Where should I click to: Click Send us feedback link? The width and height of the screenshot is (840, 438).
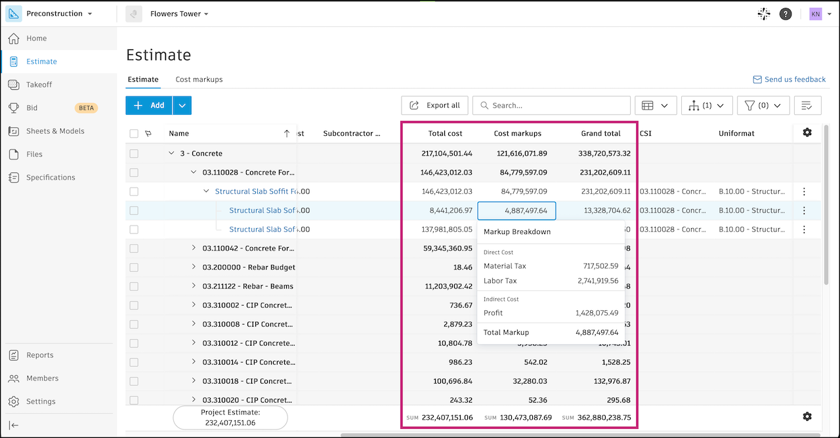coord(789,79)
